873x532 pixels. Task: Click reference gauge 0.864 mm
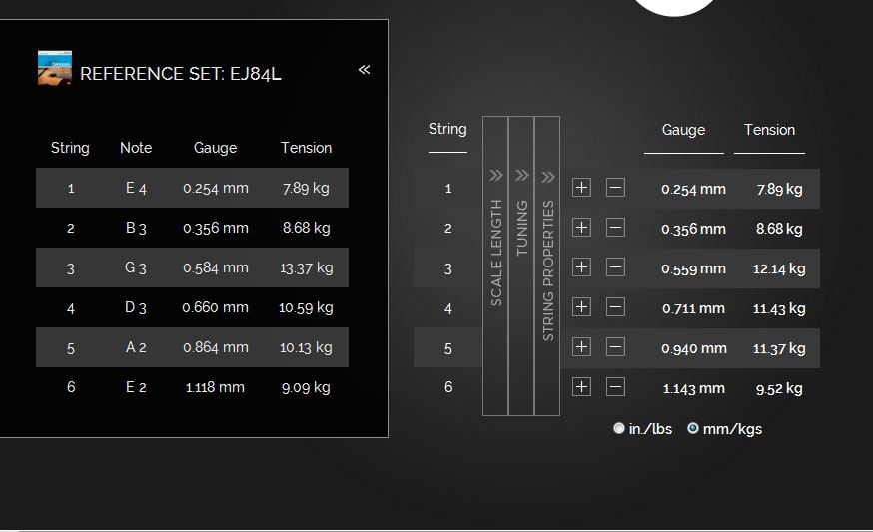216,347
